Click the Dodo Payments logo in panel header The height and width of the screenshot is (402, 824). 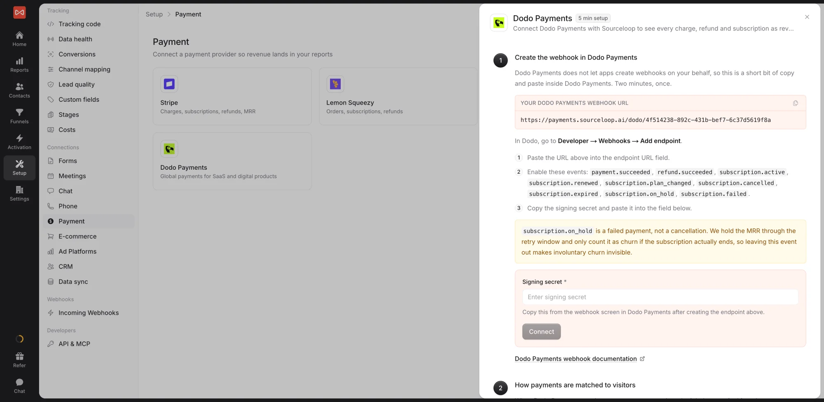coord(499,23)
